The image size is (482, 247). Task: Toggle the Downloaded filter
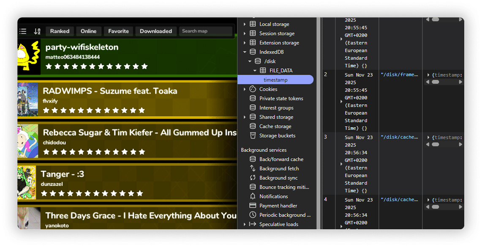pos(156,31)
